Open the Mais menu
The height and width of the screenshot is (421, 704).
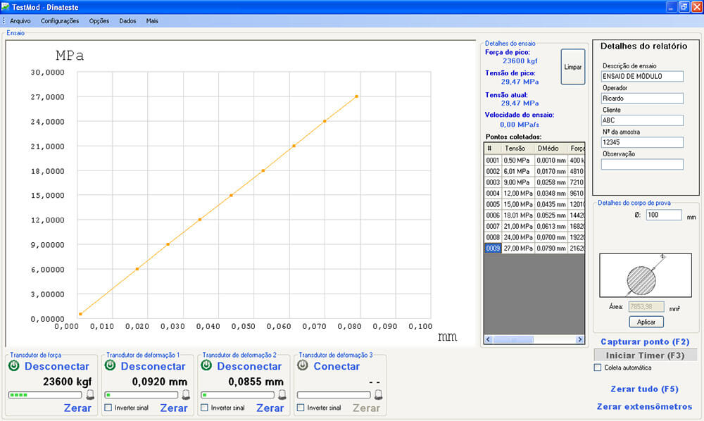coord(152,20)
